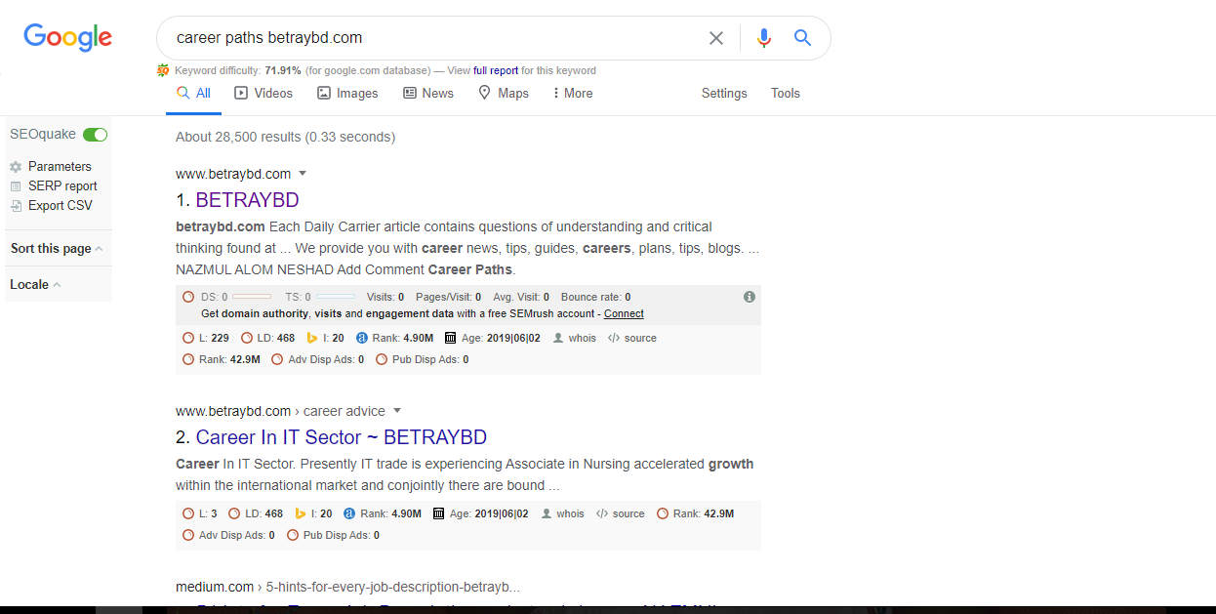Click source for Career In IT Sector result

point(620,513)
